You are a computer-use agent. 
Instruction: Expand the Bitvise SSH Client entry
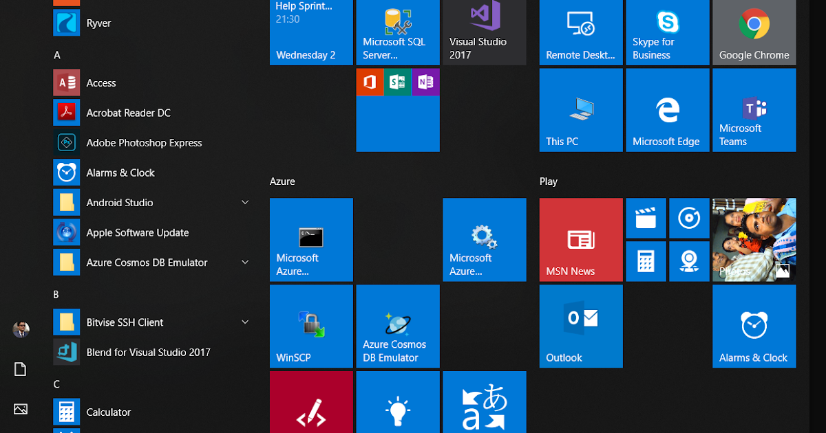pyautogui.click(x=245, y=322)
